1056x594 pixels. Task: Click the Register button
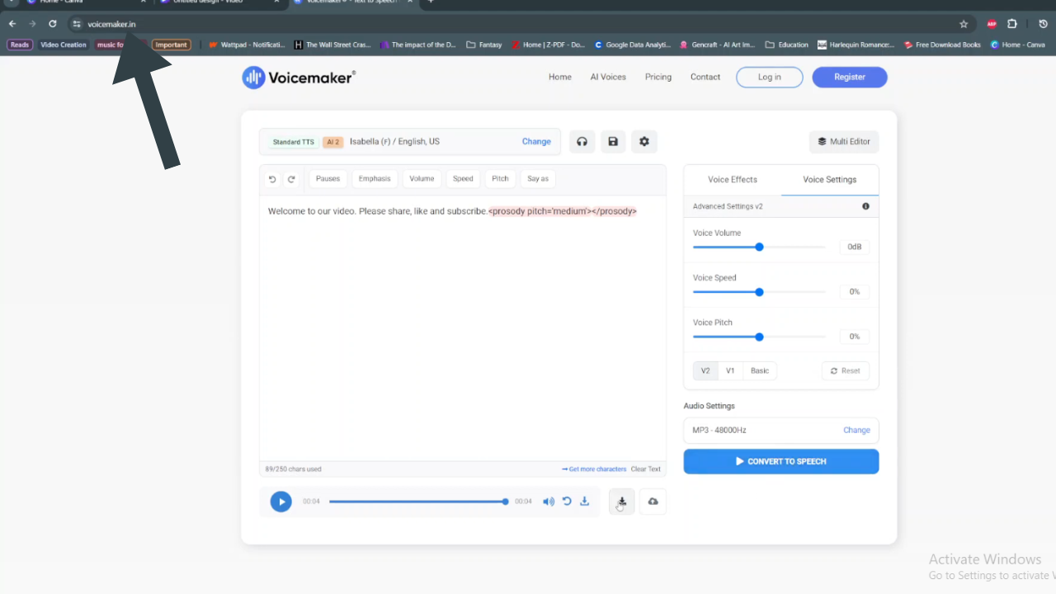pos(850,78)
